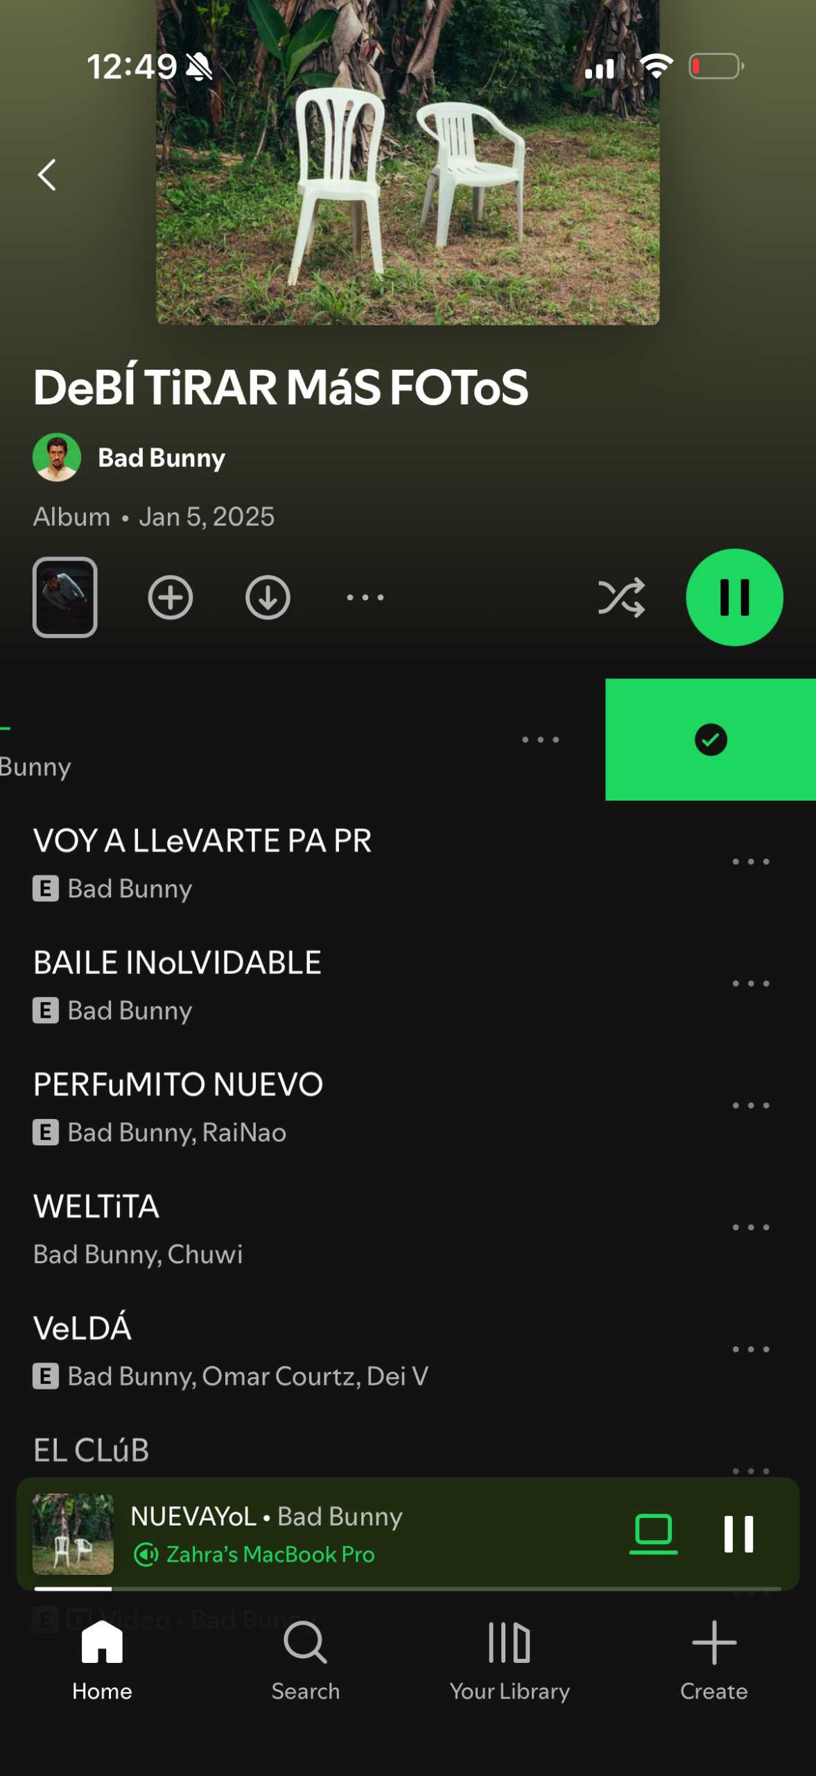Switch to the Search tab
The height and width of the screenshot is (1776, 816).
coord(306,1662)
